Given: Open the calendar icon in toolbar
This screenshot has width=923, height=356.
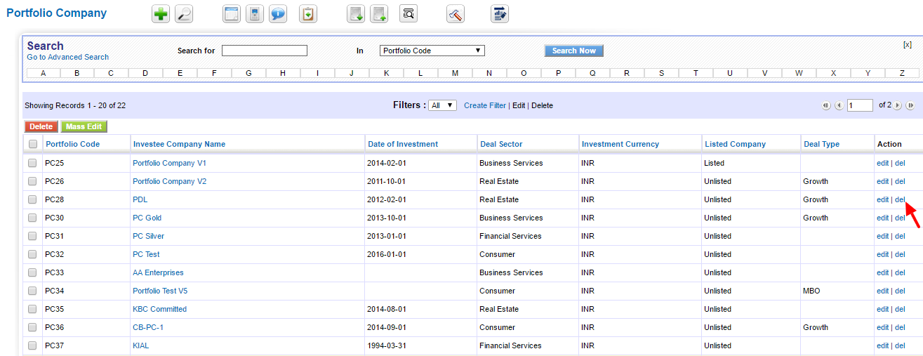Looking at the screenshot, I should pos(232,14).
